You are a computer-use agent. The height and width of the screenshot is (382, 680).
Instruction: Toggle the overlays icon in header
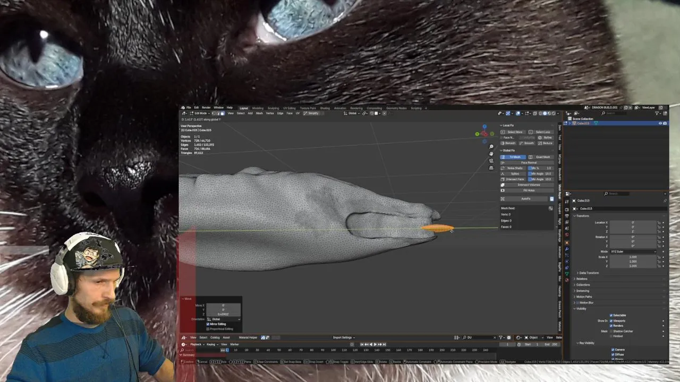[518, 113]
